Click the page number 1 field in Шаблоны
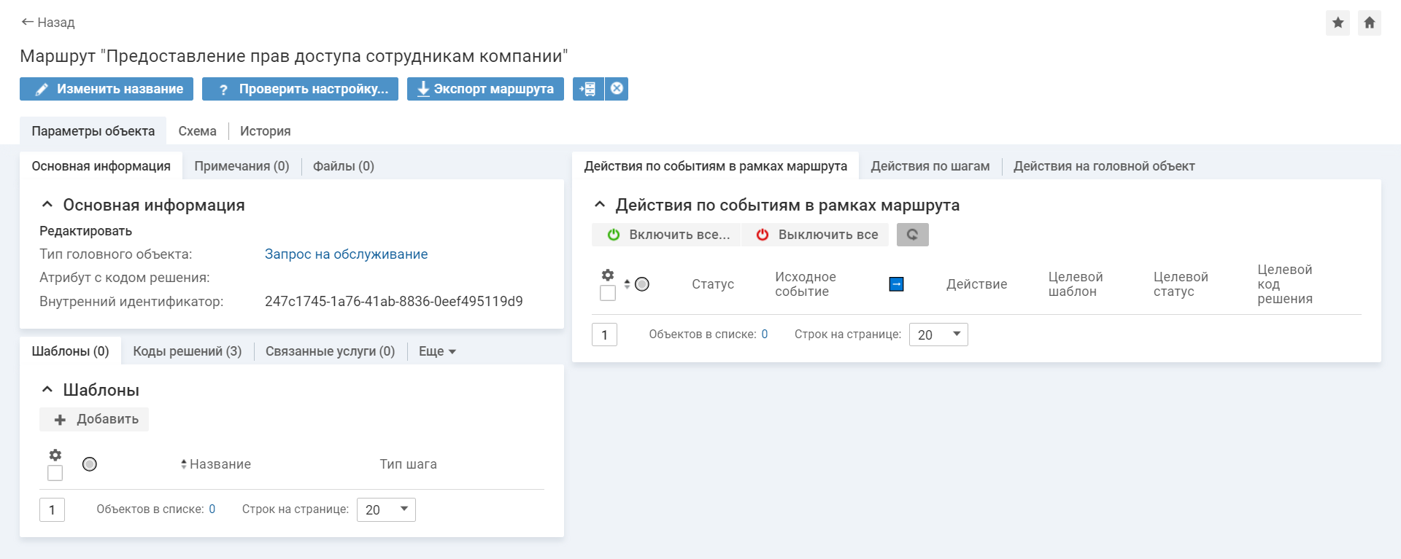Image resolution: width=1401 pixels, height=559 pixels. [x=52, y=509]
